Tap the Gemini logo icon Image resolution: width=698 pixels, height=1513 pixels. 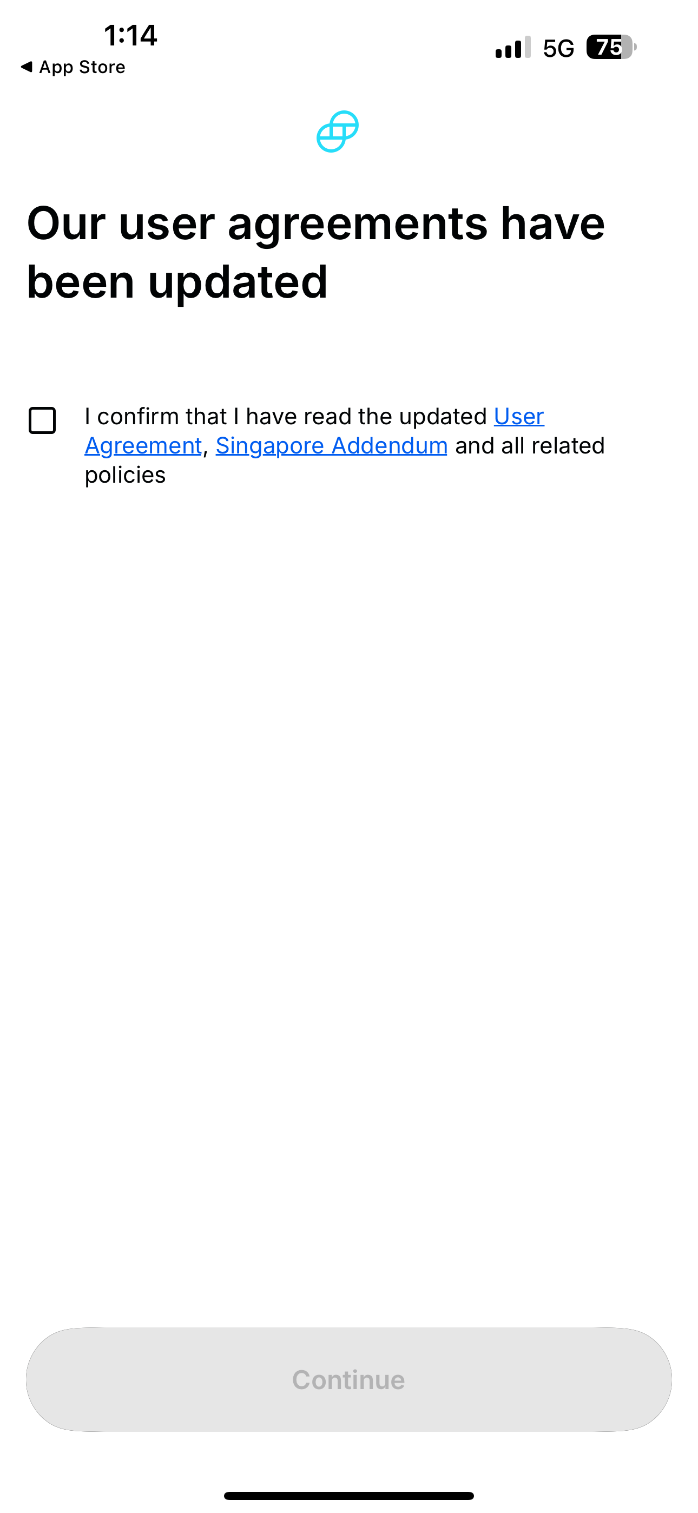tap(338, 131)
